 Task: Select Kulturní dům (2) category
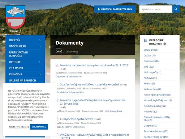152,89
